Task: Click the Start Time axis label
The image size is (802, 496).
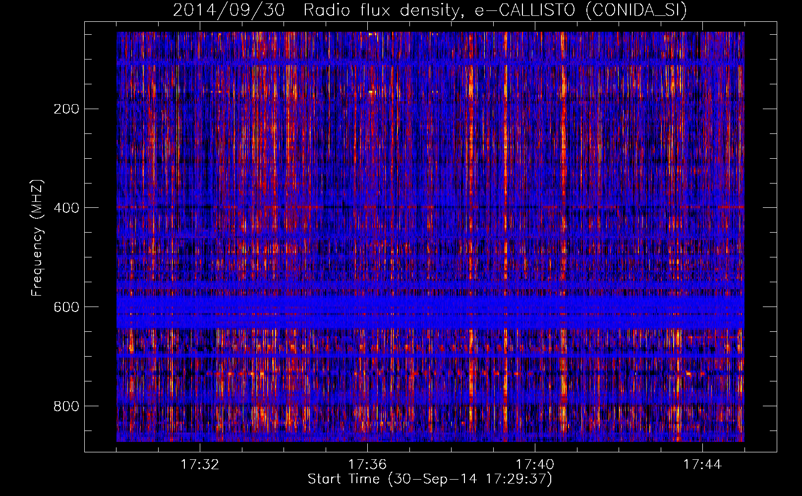Action: tap(430, 479)
